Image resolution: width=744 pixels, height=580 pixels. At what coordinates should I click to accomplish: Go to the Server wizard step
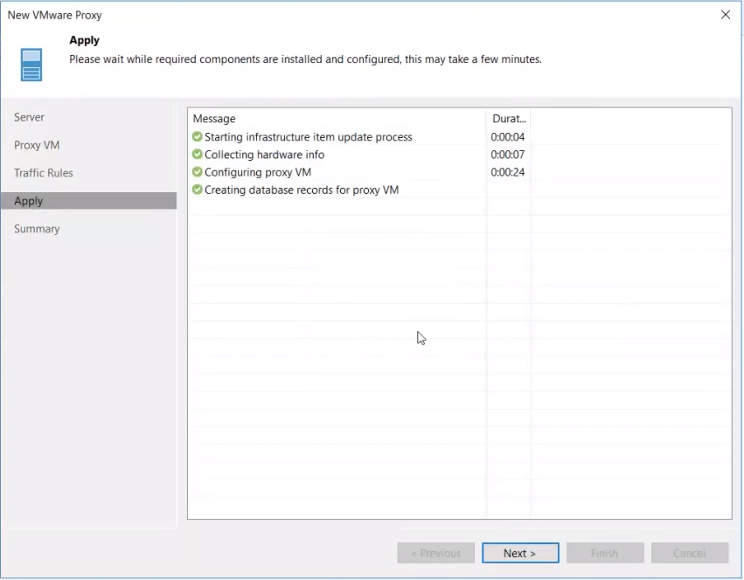click(x=29, y=117)
